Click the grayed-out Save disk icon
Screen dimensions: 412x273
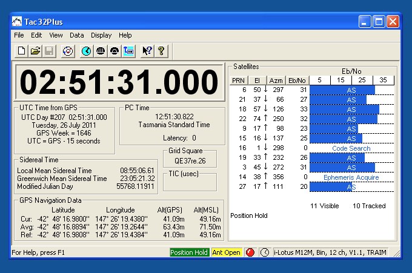pos(49,51)
